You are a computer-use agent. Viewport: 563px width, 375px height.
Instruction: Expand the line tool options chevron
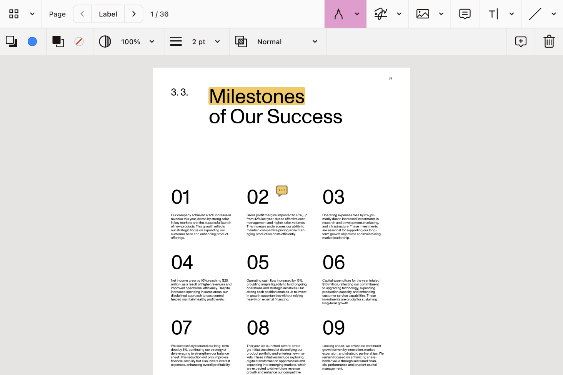[553, 14]
